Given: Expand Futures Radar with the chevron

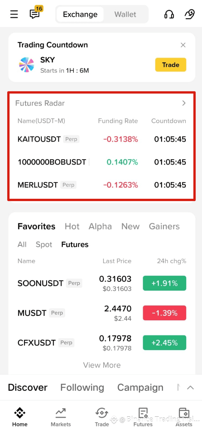Looking at the screenshot, I should click(x=184, y=103).
